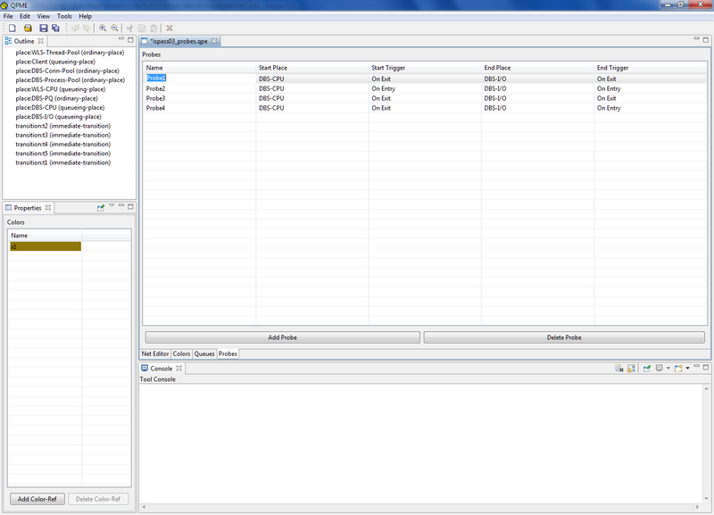This screenshot has height=515, width=714.
Task: Open the Properties panel view menu triangle
Action: pyautogui.click(x=112, y=207)
